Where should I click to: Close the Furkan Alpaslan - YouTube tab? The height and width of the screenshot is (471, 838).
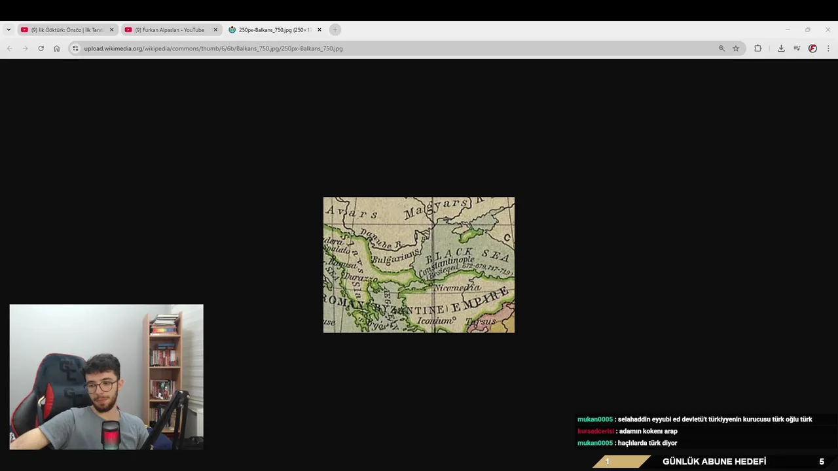(215, 29)
